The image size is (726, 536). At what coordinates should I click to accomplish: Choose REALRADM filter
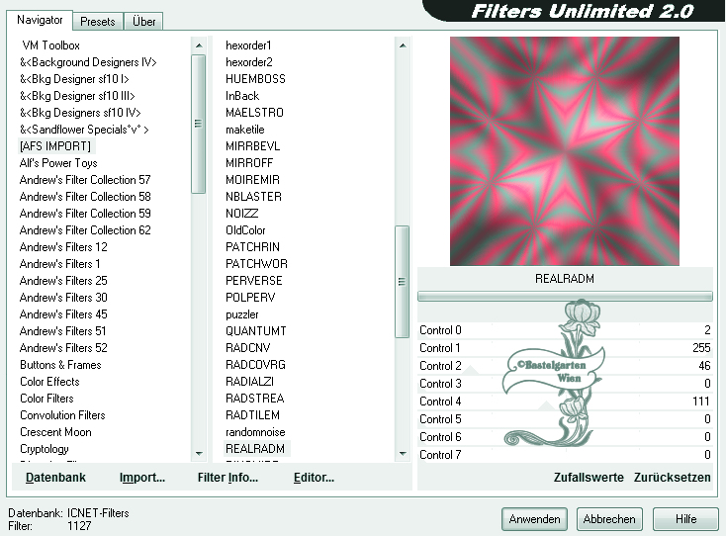pos(255,449)
